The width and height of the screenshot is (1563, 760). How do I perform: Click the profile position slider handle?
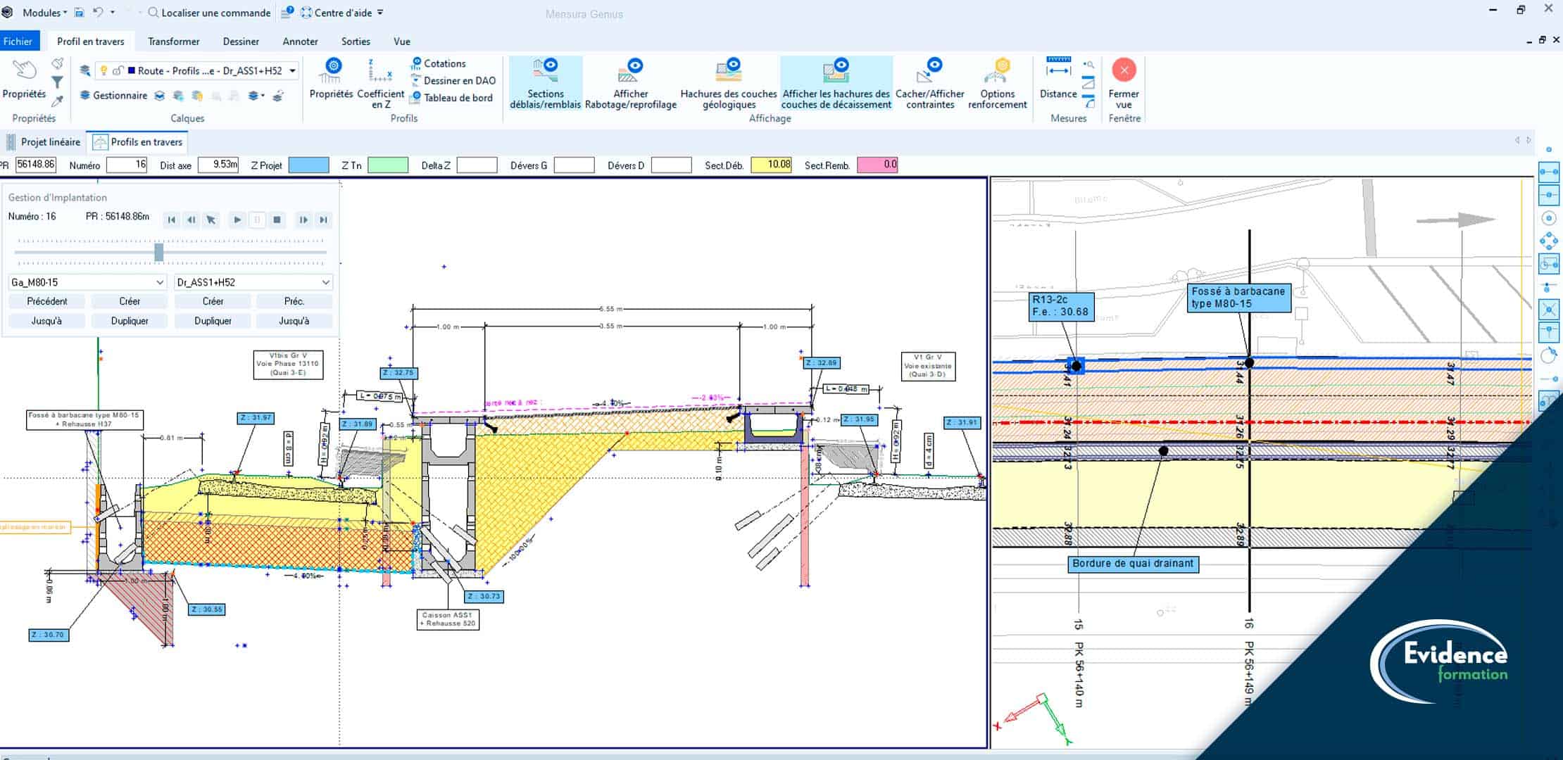(159, 252)
